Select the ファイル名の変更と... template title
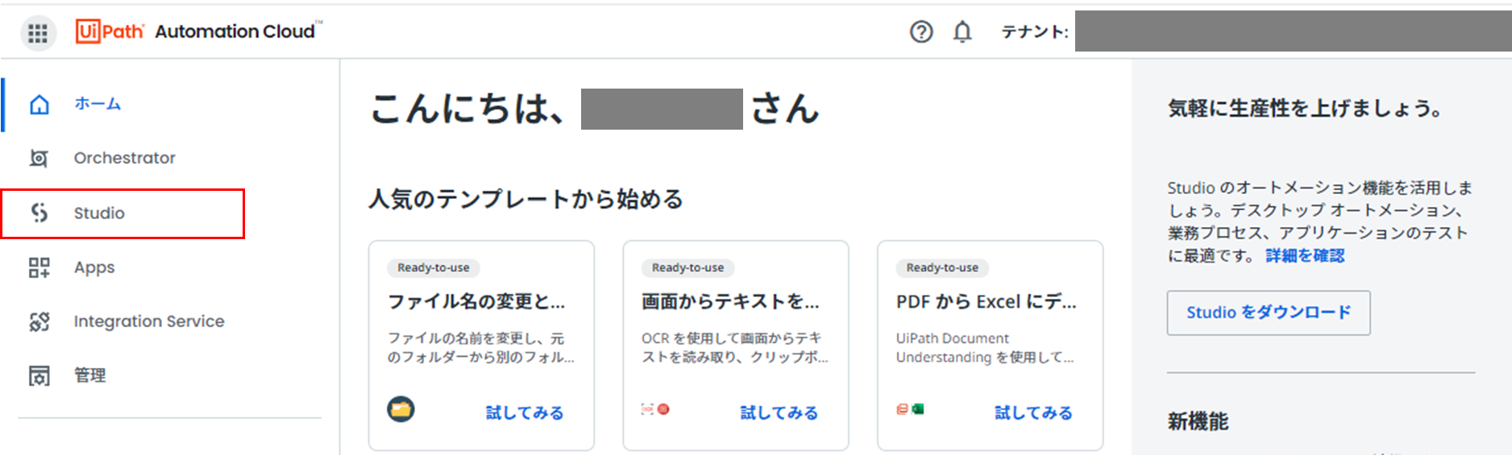 pyautogui.click(x=476, y=302)
